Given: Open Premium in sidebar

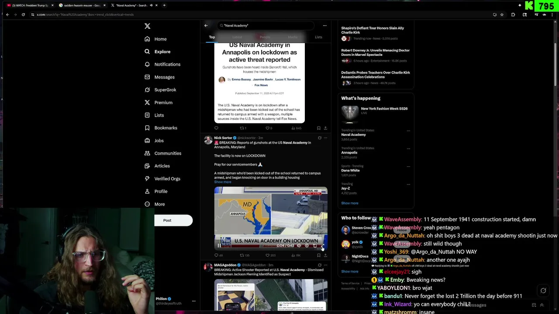Looking at the screenshot, I should (x=159, y=102).
